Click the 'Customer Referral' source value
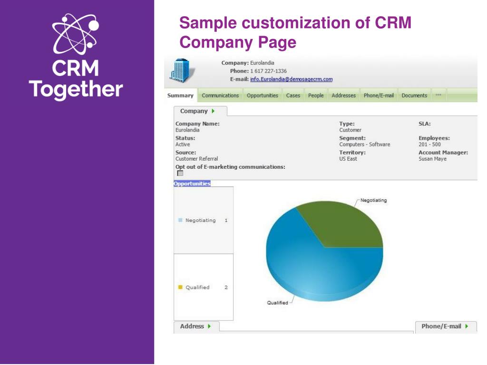Image resolution: width=487 pixels, height=365 pixels. pos(196,159)
